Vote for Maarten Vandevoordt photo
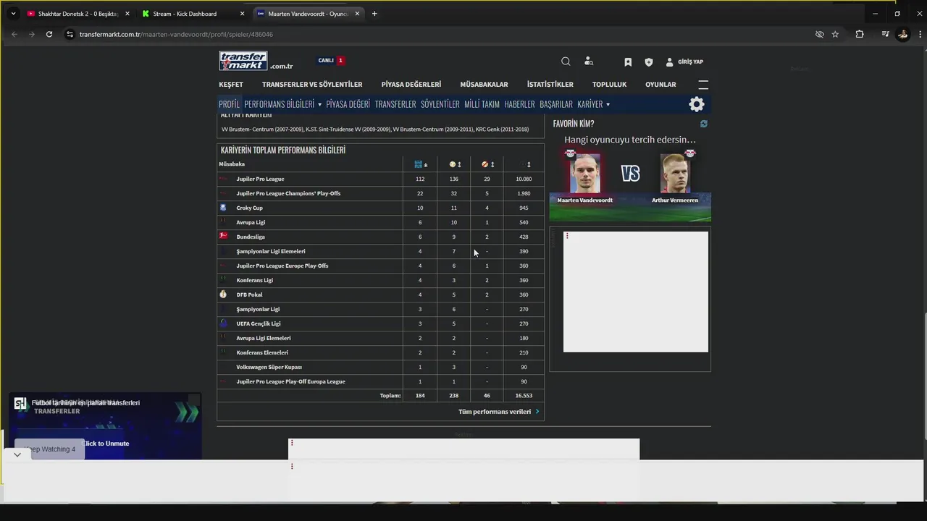Screen dimensions: 927x521 tap(584, 172)
